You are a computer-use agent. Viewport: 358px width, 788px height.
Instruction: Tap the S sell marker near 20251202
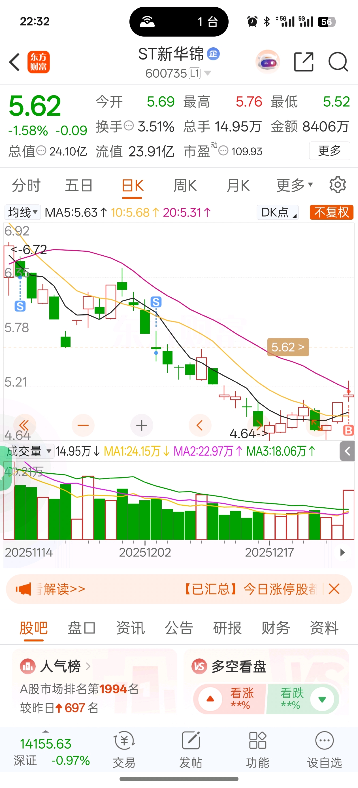156,302
